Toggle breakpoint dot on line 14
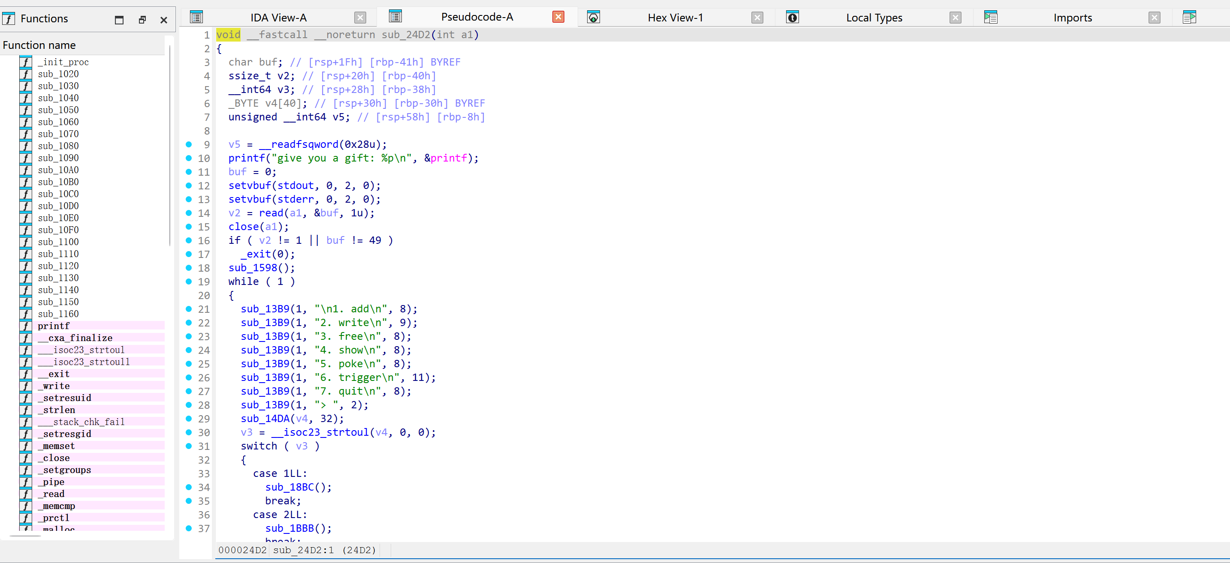Viewport: 1230px width, 563px height. tap(189, 213)
